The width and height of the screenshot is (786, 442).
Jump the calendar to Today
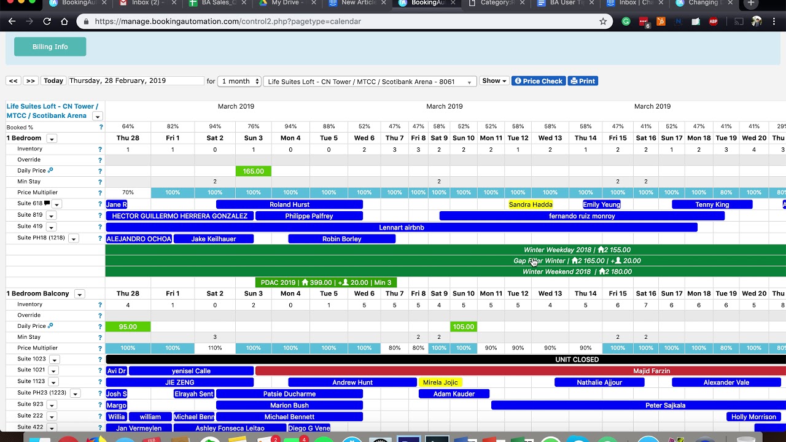[x=53, y=81]
